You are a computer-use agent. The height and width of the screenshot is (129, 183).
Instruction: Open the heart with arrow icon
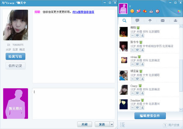[138, 11]
